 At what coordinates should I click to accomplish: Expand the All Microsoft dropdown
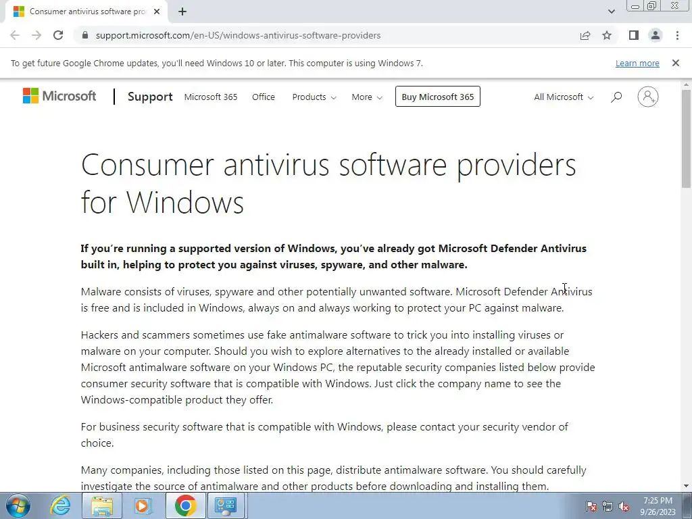(564, 97)
